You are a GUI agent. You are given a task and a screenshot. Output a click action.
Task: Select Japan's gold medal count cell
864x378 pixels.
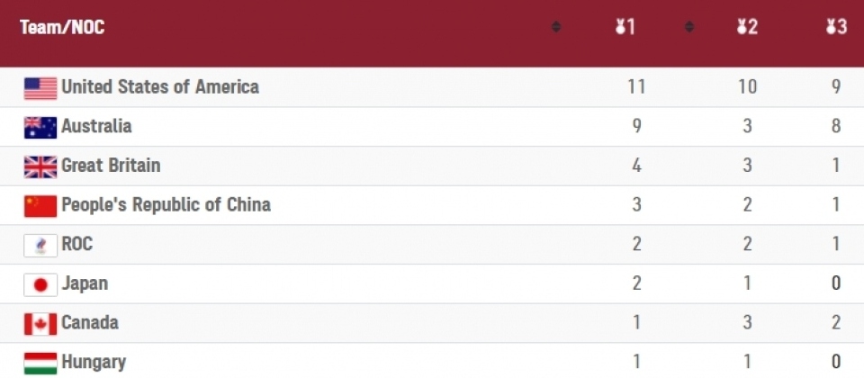click(637, 284)
